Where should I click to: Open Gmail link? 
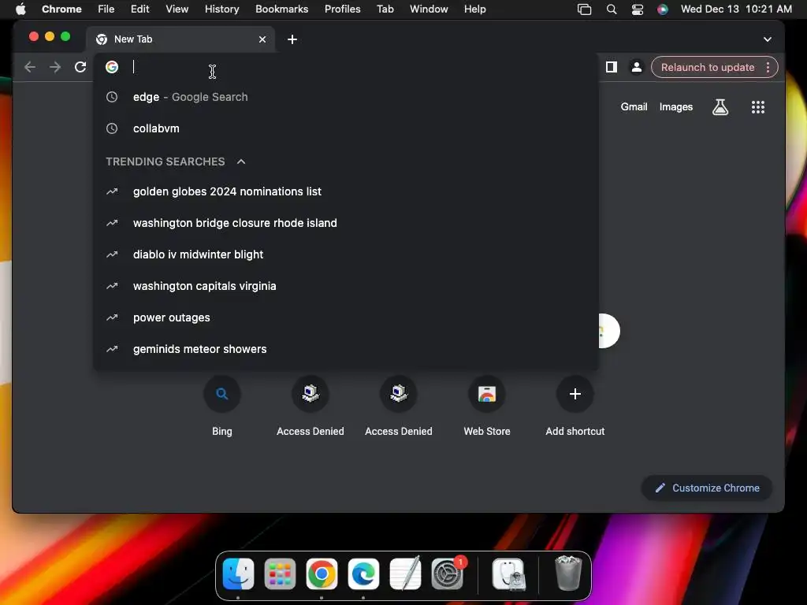click(x=634, y=107)
